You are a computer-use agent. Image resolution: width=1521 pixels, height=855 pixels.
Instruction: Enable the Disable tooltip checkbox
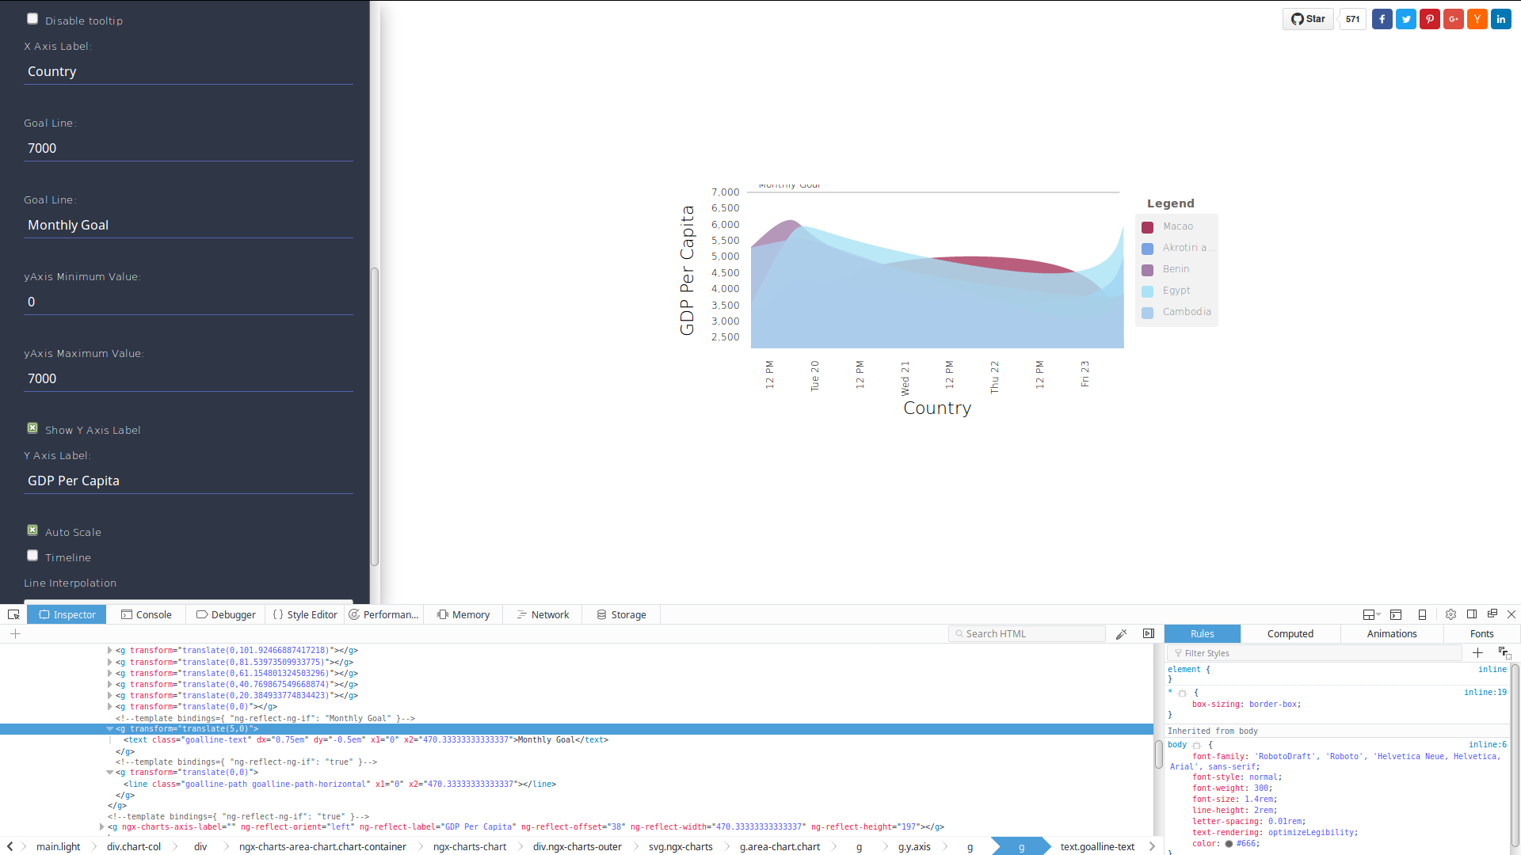point(32,19)
